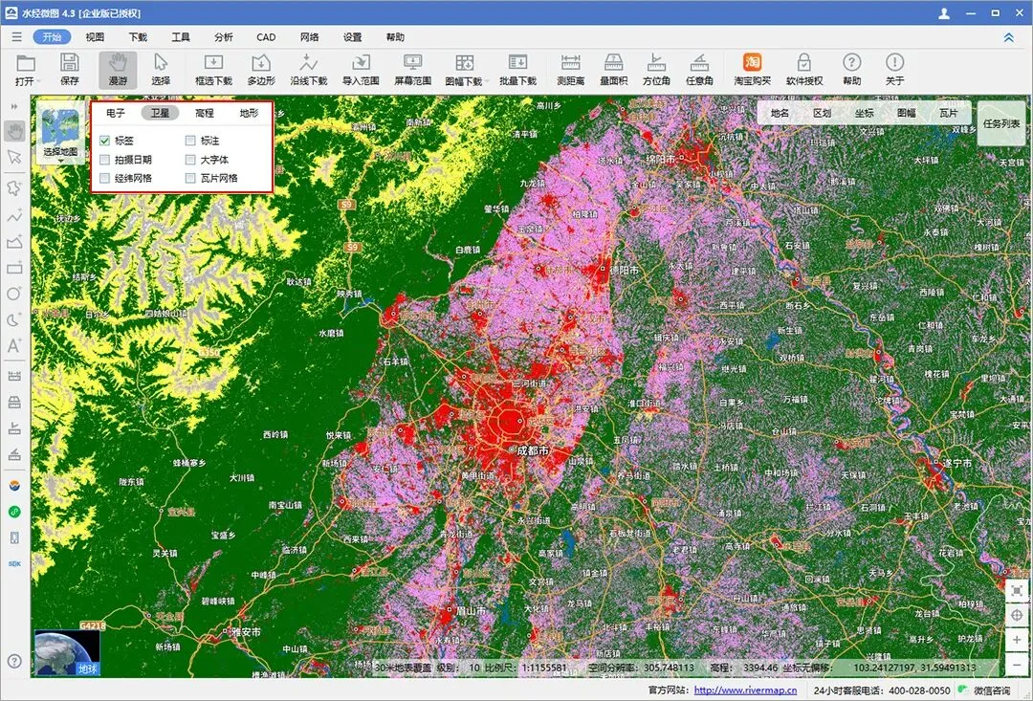The width and height of the screenshot is (1033, 701).
Task: Collapse the ribbon with the double chevron
Action: (x=1009, y=37)
